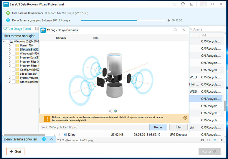The image size is (228, 159).
Task: Click the adobeTemp folder icon
Action: 18,74
